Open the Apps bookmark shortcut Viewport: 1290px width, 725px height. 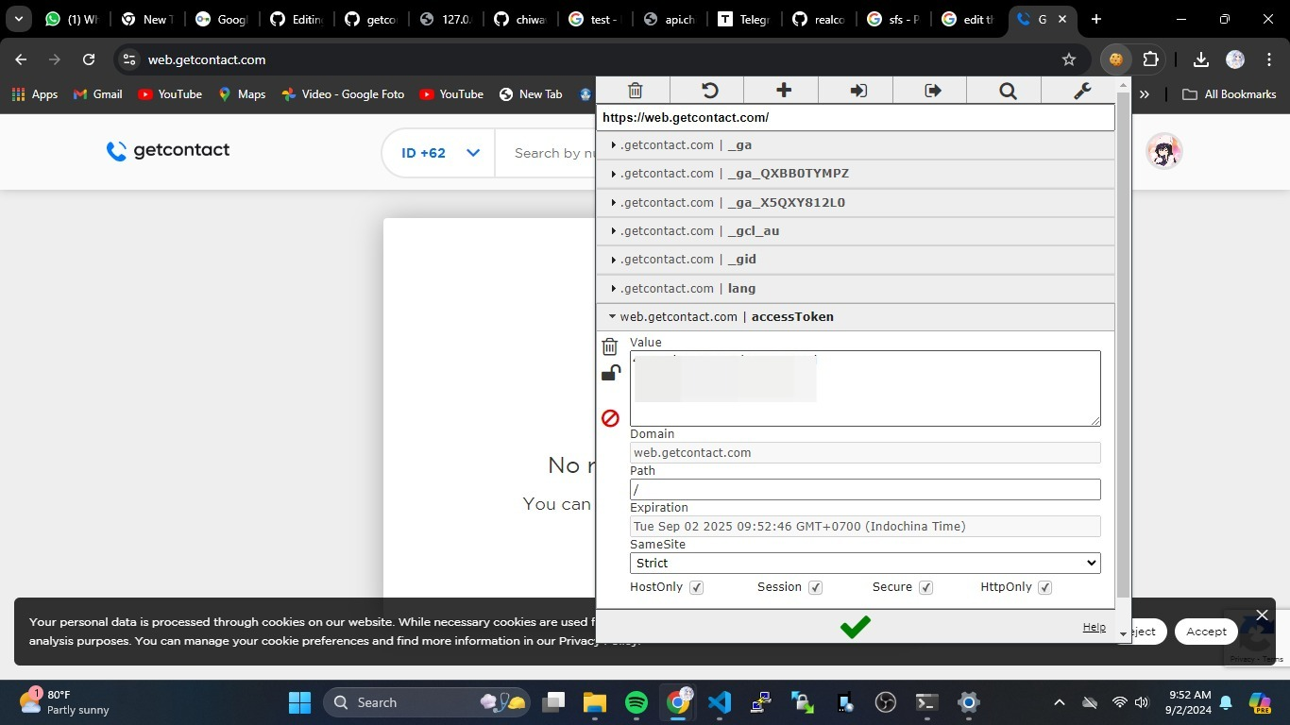[x=34, y=94]
